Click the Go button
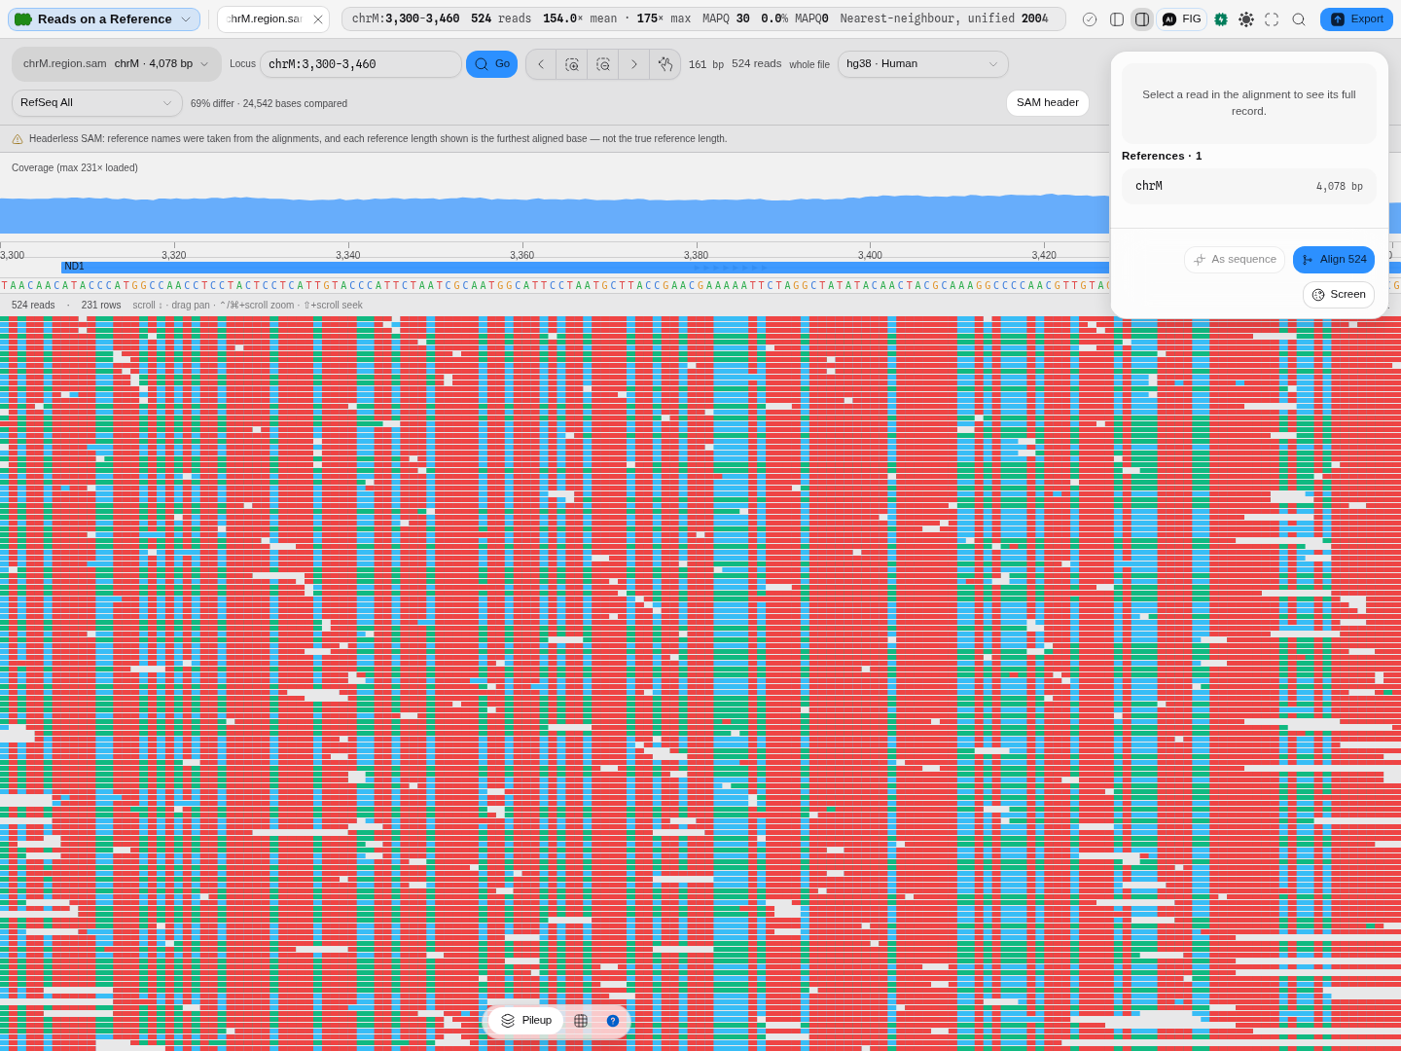Image resolution: width=1401 pixels, height=1051 pixels. coord(492,64)
